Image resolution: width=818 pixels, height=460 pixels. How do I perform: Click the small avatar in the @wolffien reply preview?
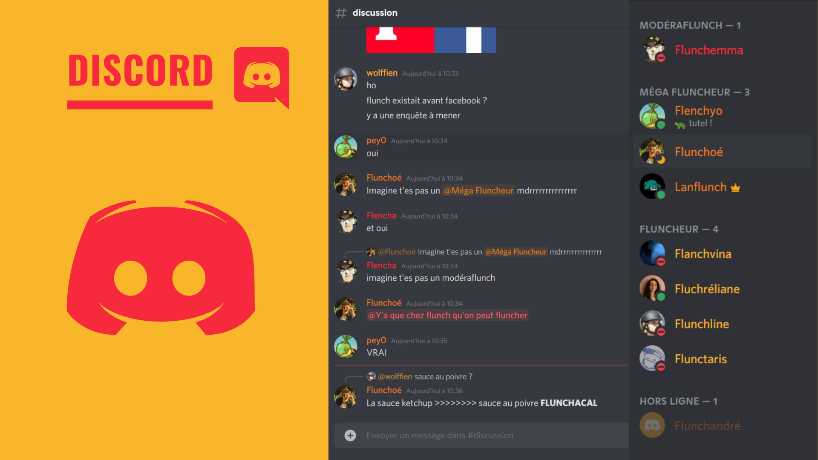coord(371,377)
